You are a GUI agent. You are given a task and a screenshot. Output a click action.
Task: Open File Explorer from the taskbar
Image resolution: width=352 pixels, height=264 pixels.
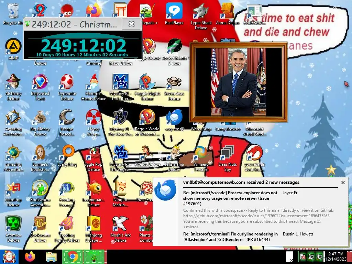[x=51, y=256]
